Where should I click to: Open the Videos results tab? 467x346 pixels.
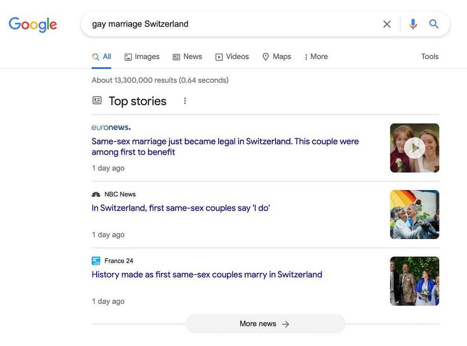(232, 56)
